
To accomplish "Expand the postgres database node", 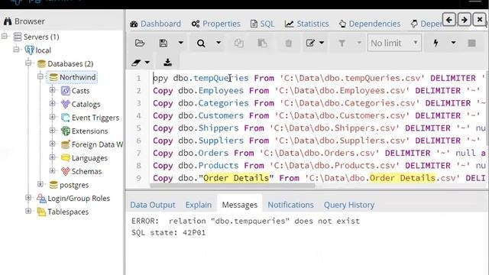I will pyautogui.click(x=40, y=184).
